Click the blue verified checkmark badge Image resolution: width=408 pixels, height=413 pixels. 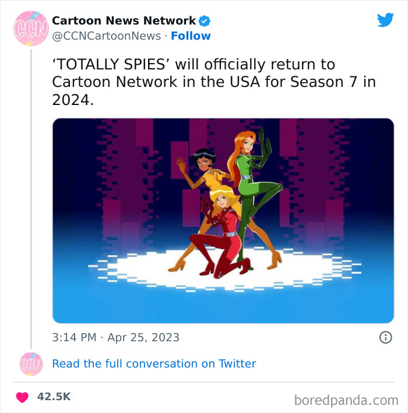pyautogui.click(x=204, y=21)
